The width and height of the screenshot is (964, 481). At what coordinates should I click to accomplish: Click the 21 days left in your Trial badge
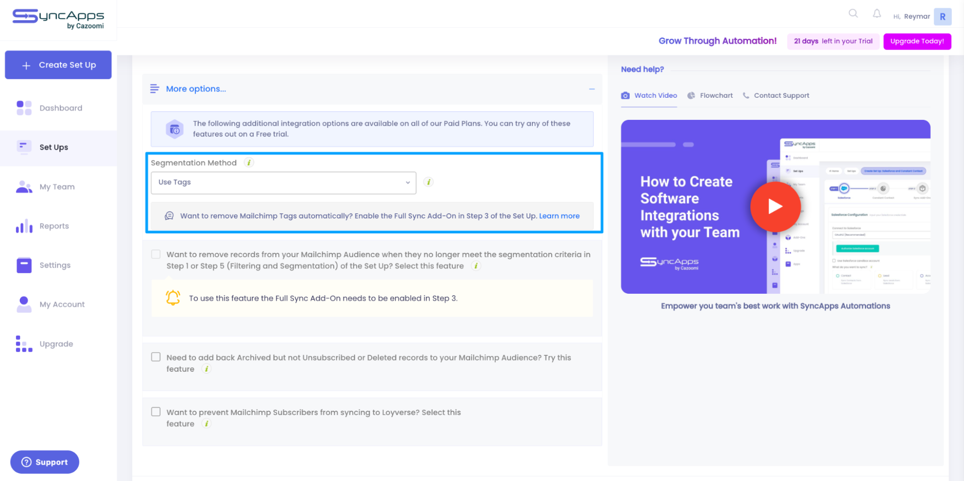[833, 41]
